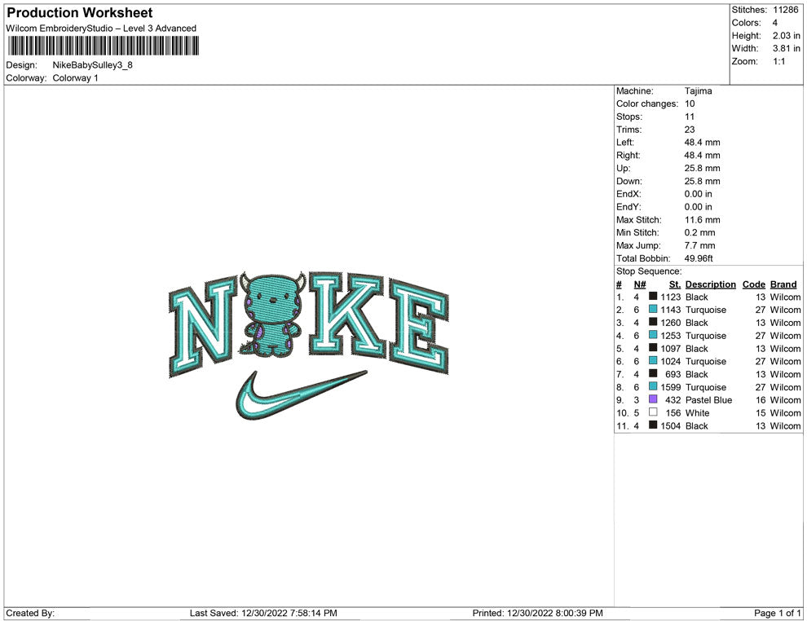Click the 'Left:' label
807x621 pixels.
click(x=624, y=143)
